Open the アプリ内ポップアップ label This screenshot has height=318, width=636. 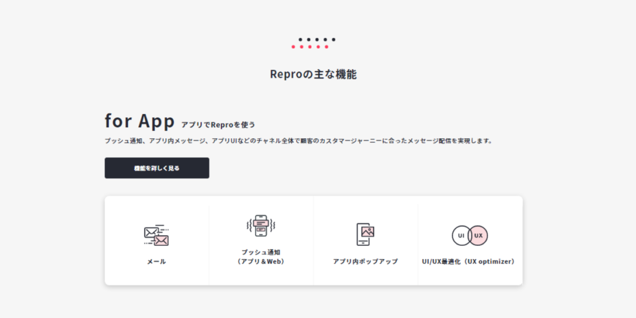(x=365, y=261)
